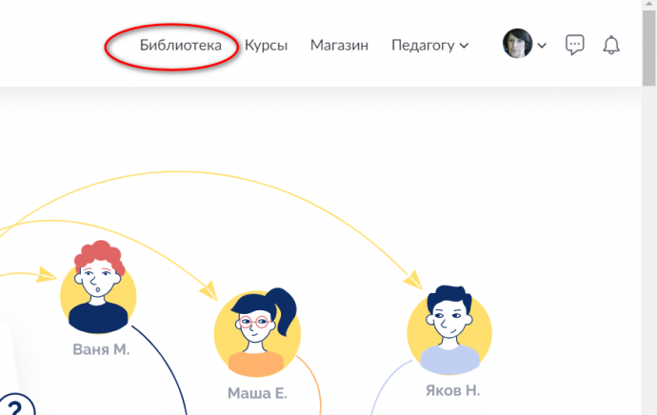This screenshot has height=415, width=657.
Task: Open the chat messages icon
Action: [575, 45]
